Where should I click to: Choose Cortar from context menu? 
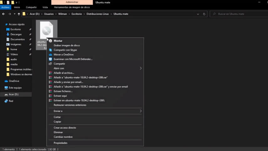click(x=57, y=117)
